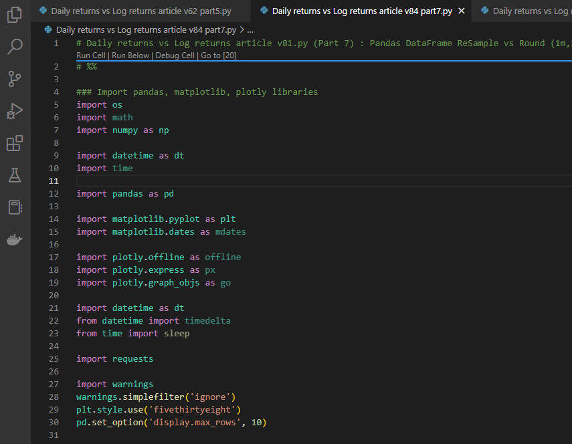Place cursor on empty line 11

coord(324,181)
